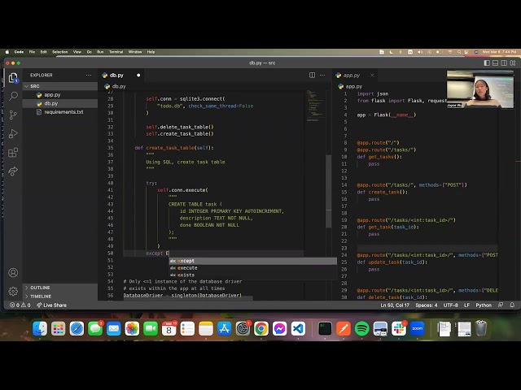Select language mode Python in status bar
Image resolution: width=521 pixels, height=390 pixels.
click(x=484, y=305)
